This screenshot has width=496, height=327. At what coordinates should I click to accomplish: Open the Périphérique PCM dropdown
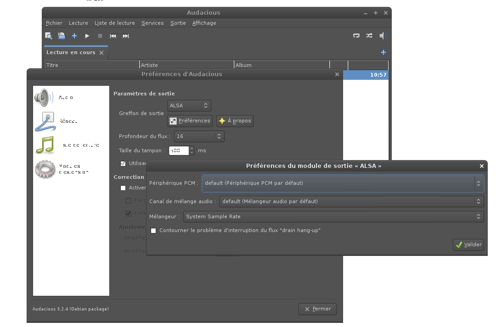click(x=343, y=183)
